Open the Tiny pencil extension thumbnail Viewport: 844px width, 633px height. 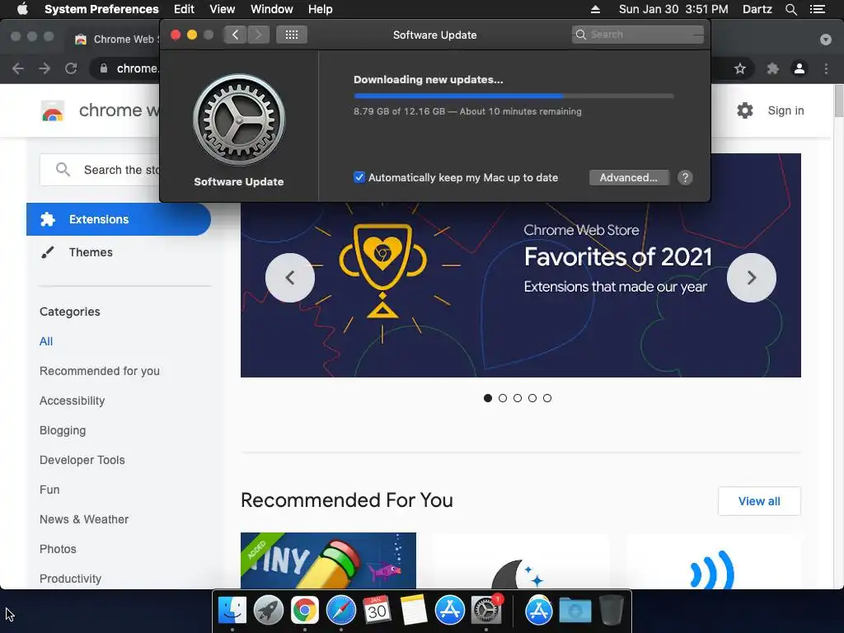(x=328, y=560)
